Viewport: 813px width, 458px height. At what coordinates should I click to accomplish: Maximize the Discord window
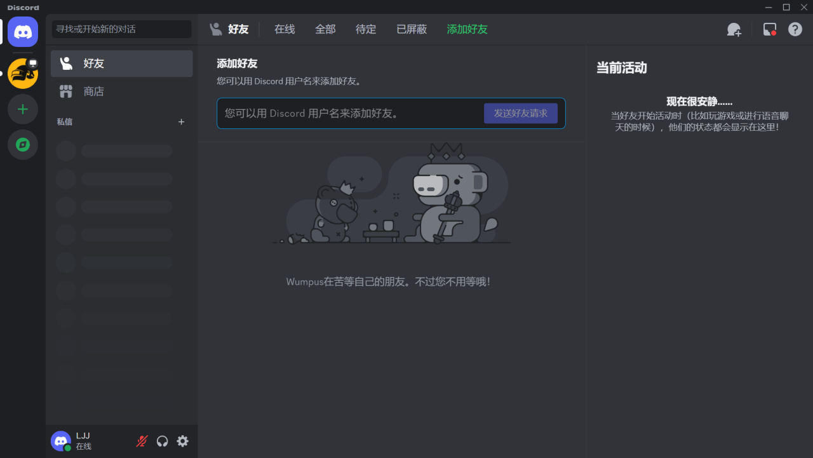[x=786, y=7]
